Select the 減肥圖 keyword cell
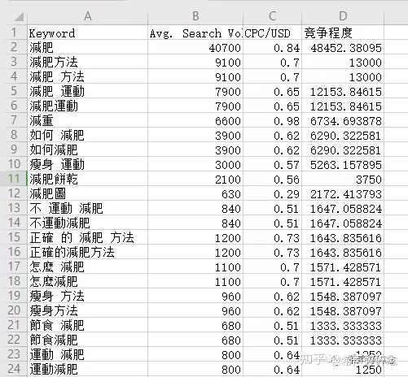The width and height of the screenshot is (408, 377). 87,193
